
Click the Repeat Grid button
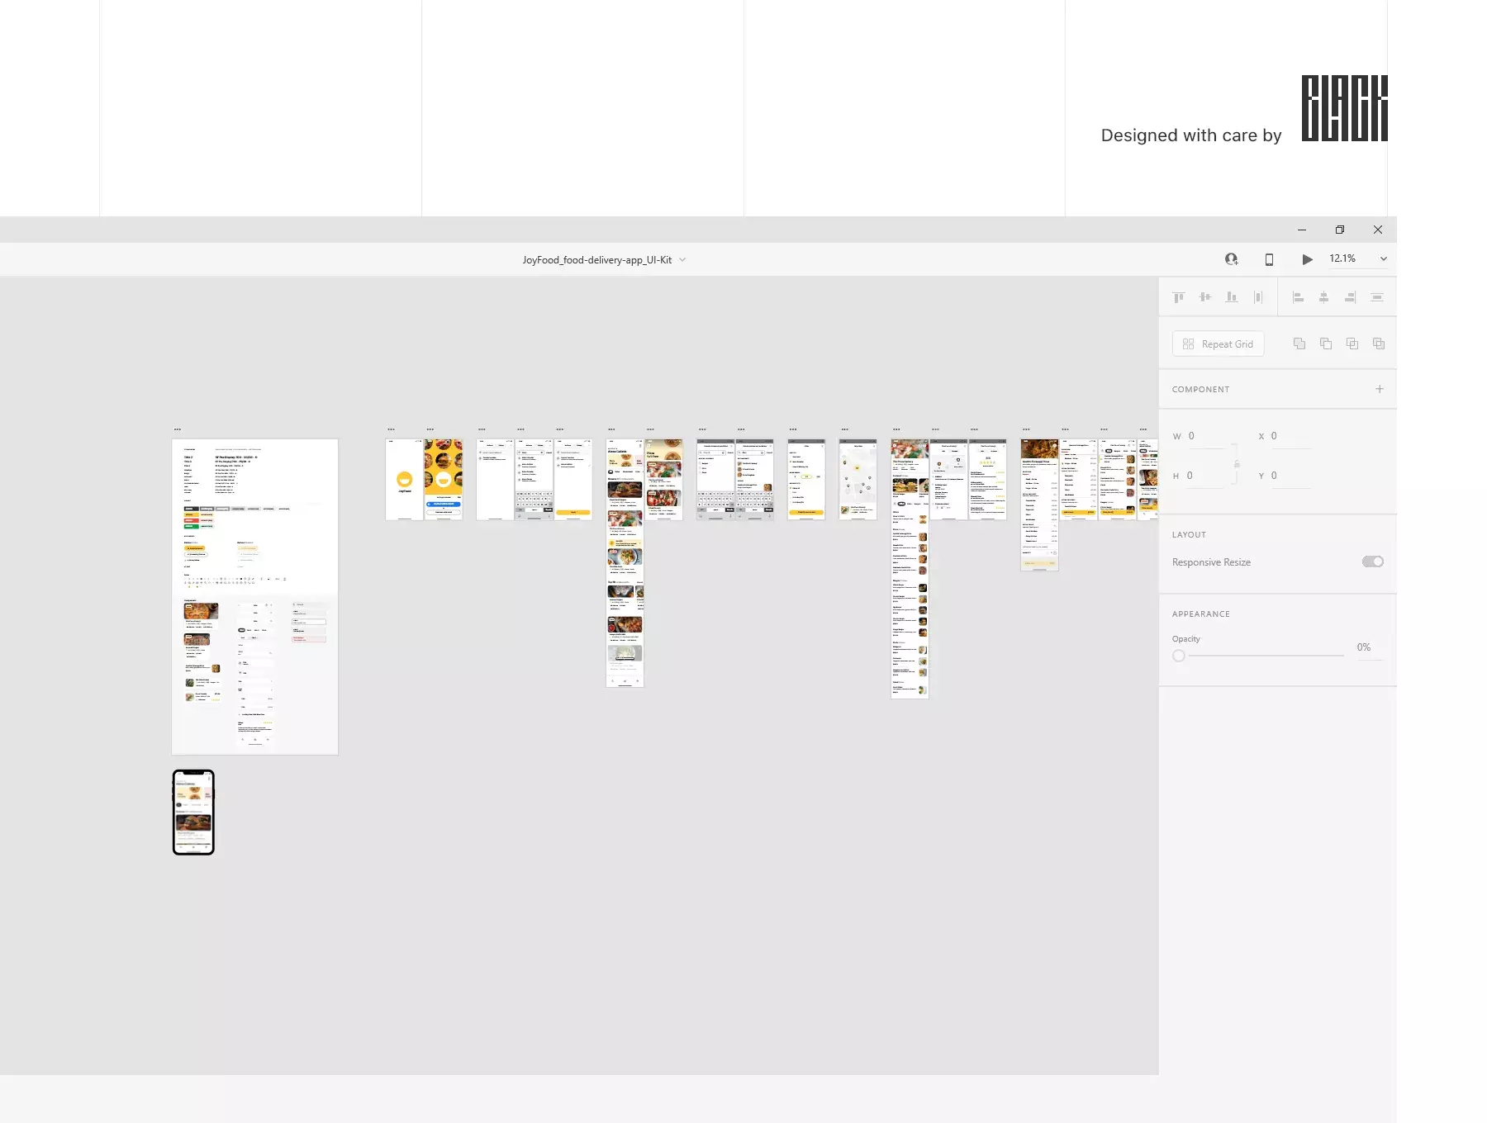coord(1218,344)
